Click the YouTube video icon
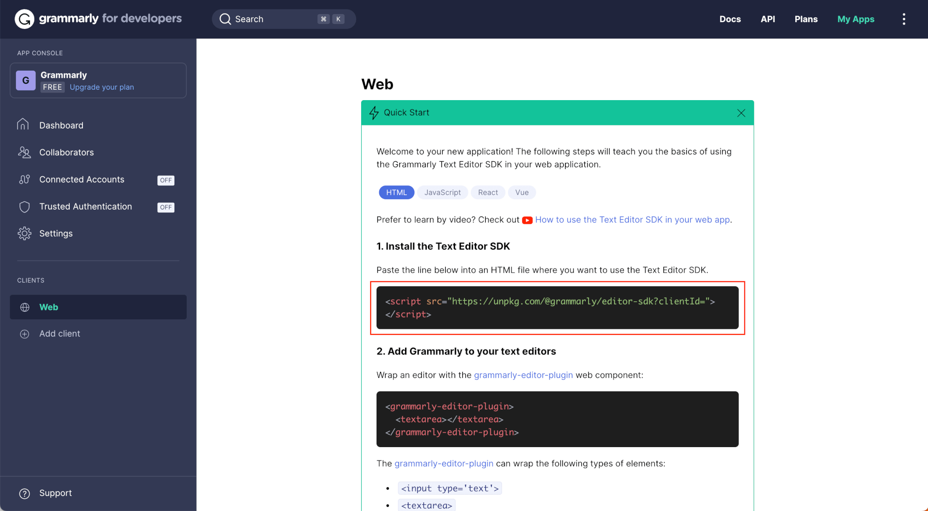The image size is (928, 511). pyautogui.click(x=527, y=220)
